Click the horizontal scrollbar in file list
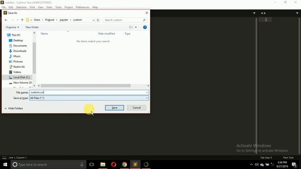 pos(86,85)
